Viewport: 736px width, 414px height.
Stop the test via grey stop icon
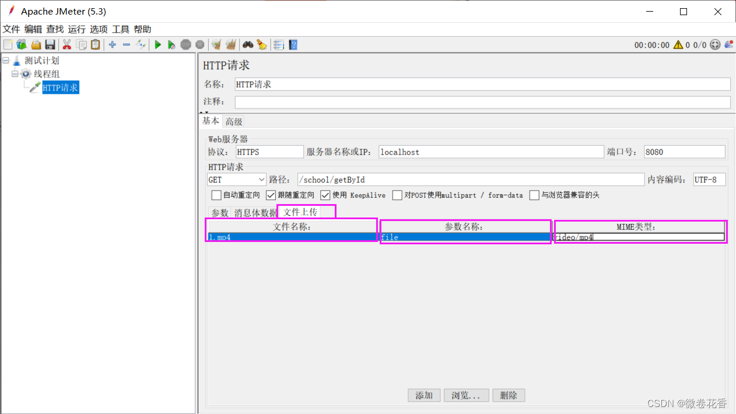pos(185,44)
